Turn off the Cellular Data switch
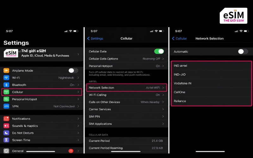Screen dimensions: 253x158 pyautogui.click(x=159, y=51)
